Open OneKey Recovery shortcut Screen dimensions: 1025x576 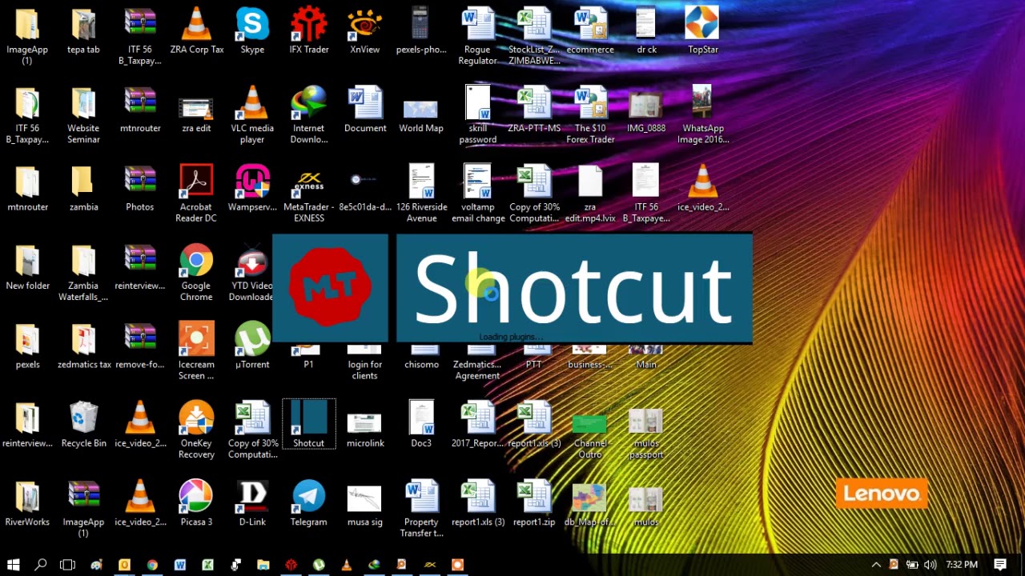pos(196,430)
